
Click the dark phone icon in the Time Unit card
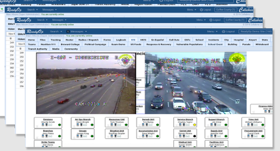[252, 125]
